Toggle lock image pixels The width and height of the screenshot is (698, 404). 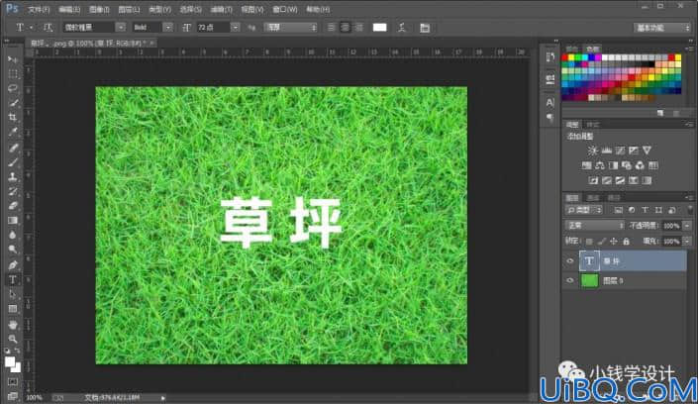tap(602, 242)
